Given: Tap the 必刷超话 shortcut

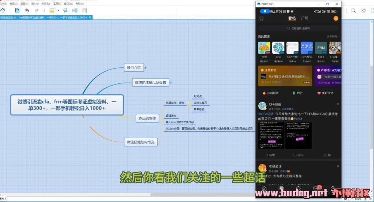Looking at the screenshot, I should (x=270, y=93).
